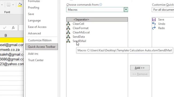Viewport: 174px width, 97px height.
Task: Click the cell ending with 6686@gmail.com
Action: pos(12,59)
